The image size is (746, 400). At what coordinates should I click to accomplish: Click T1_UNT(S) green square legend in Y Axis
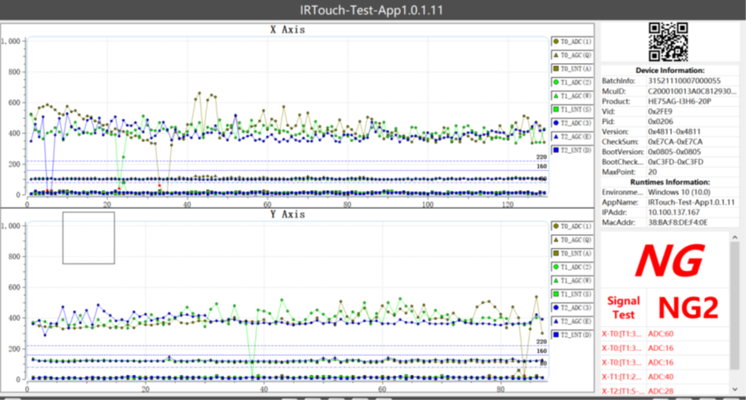(557, 294)
